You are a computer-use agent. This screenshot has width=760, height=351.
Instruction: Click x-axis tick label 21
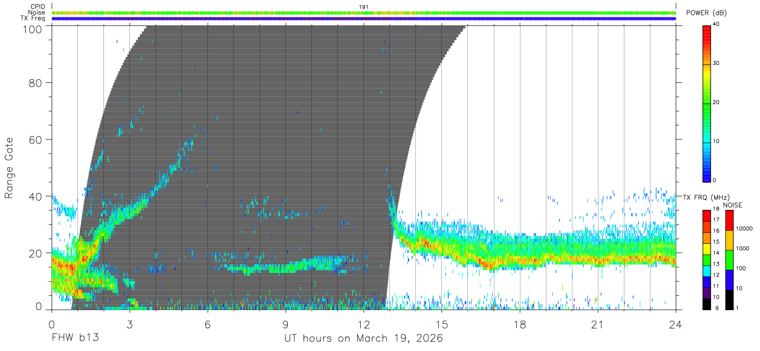coord(598,324)
